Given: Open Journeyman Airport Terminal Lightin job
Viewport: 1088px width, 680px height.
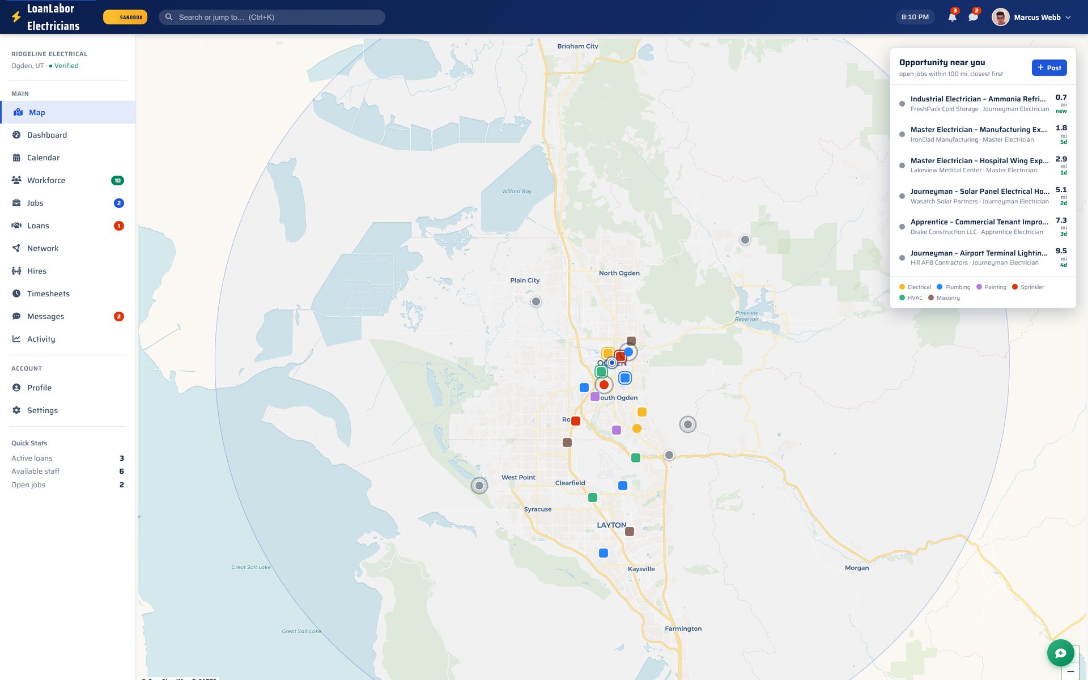Looking at the screenshot, I should pyautogui.click(x=983, y=257).
